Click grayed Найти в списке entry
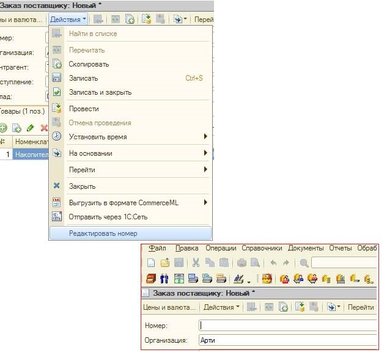The width and height of the screenshot is (384, 358). [130, 34]
